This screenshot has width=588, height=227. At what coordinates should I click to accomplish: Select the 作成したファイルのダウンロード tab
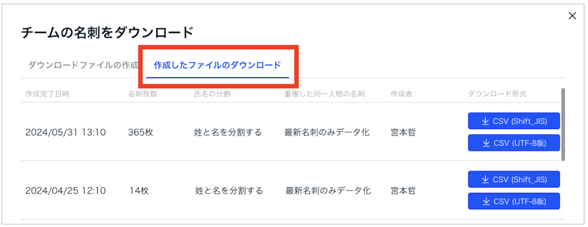coord(217,66)
